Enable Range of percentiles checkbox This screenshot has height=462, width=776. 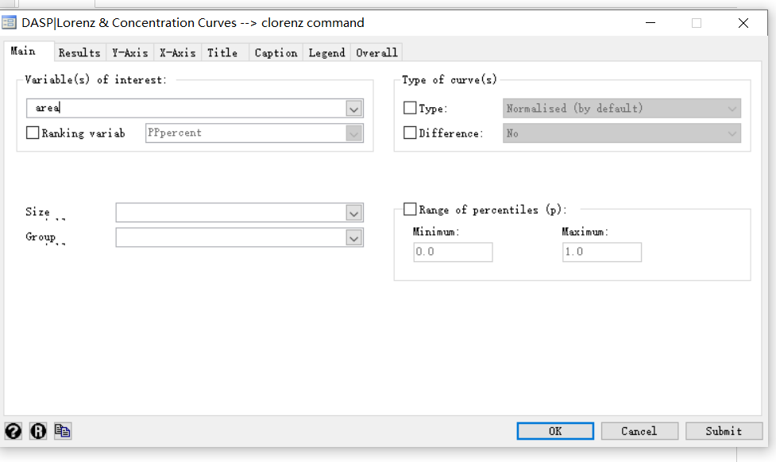coord(410,210)
